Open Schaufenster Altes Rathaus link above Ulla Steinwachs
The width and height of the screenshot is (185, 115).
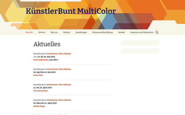pos(59,85)
